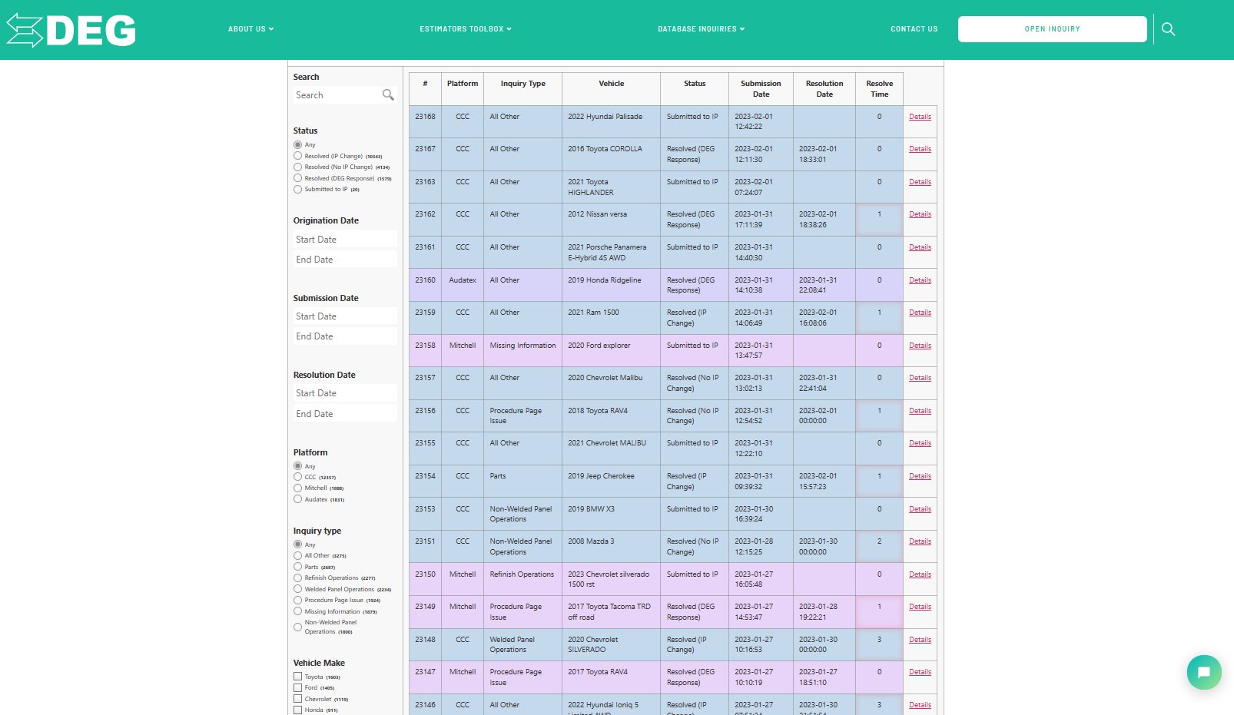Click the Open Inquiry button

click(1053, 29)
